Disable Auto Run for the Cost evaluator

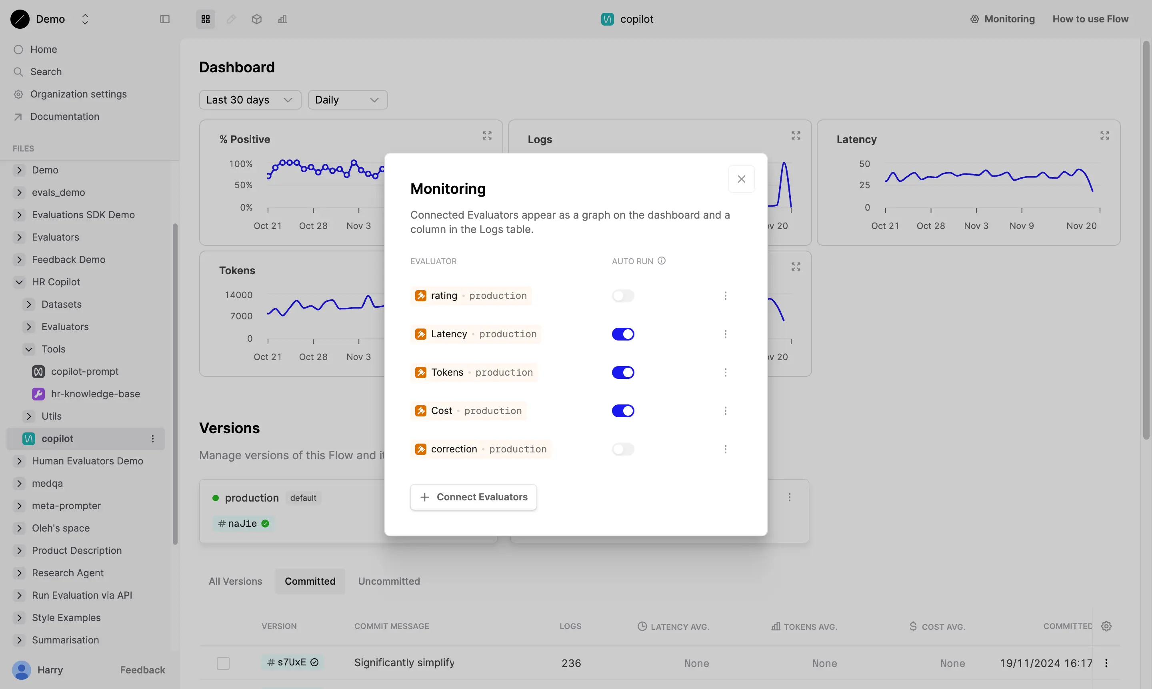coord(623,410)
